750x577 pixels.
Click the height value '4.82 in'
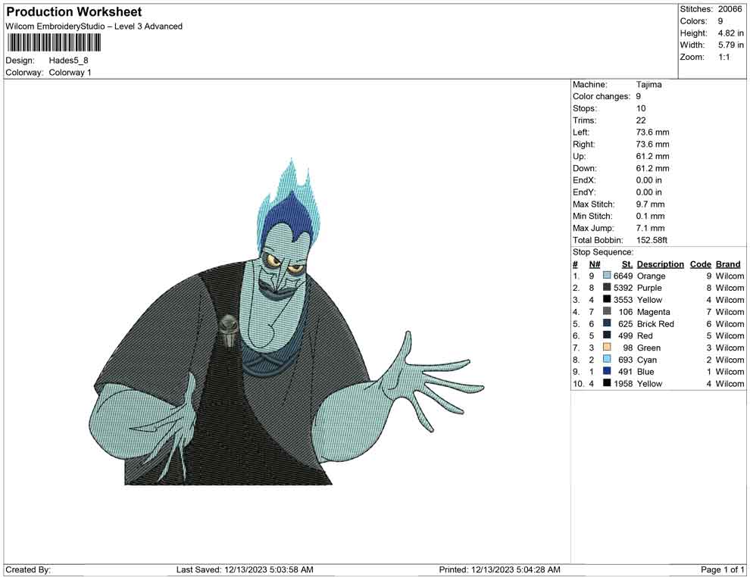730,33
